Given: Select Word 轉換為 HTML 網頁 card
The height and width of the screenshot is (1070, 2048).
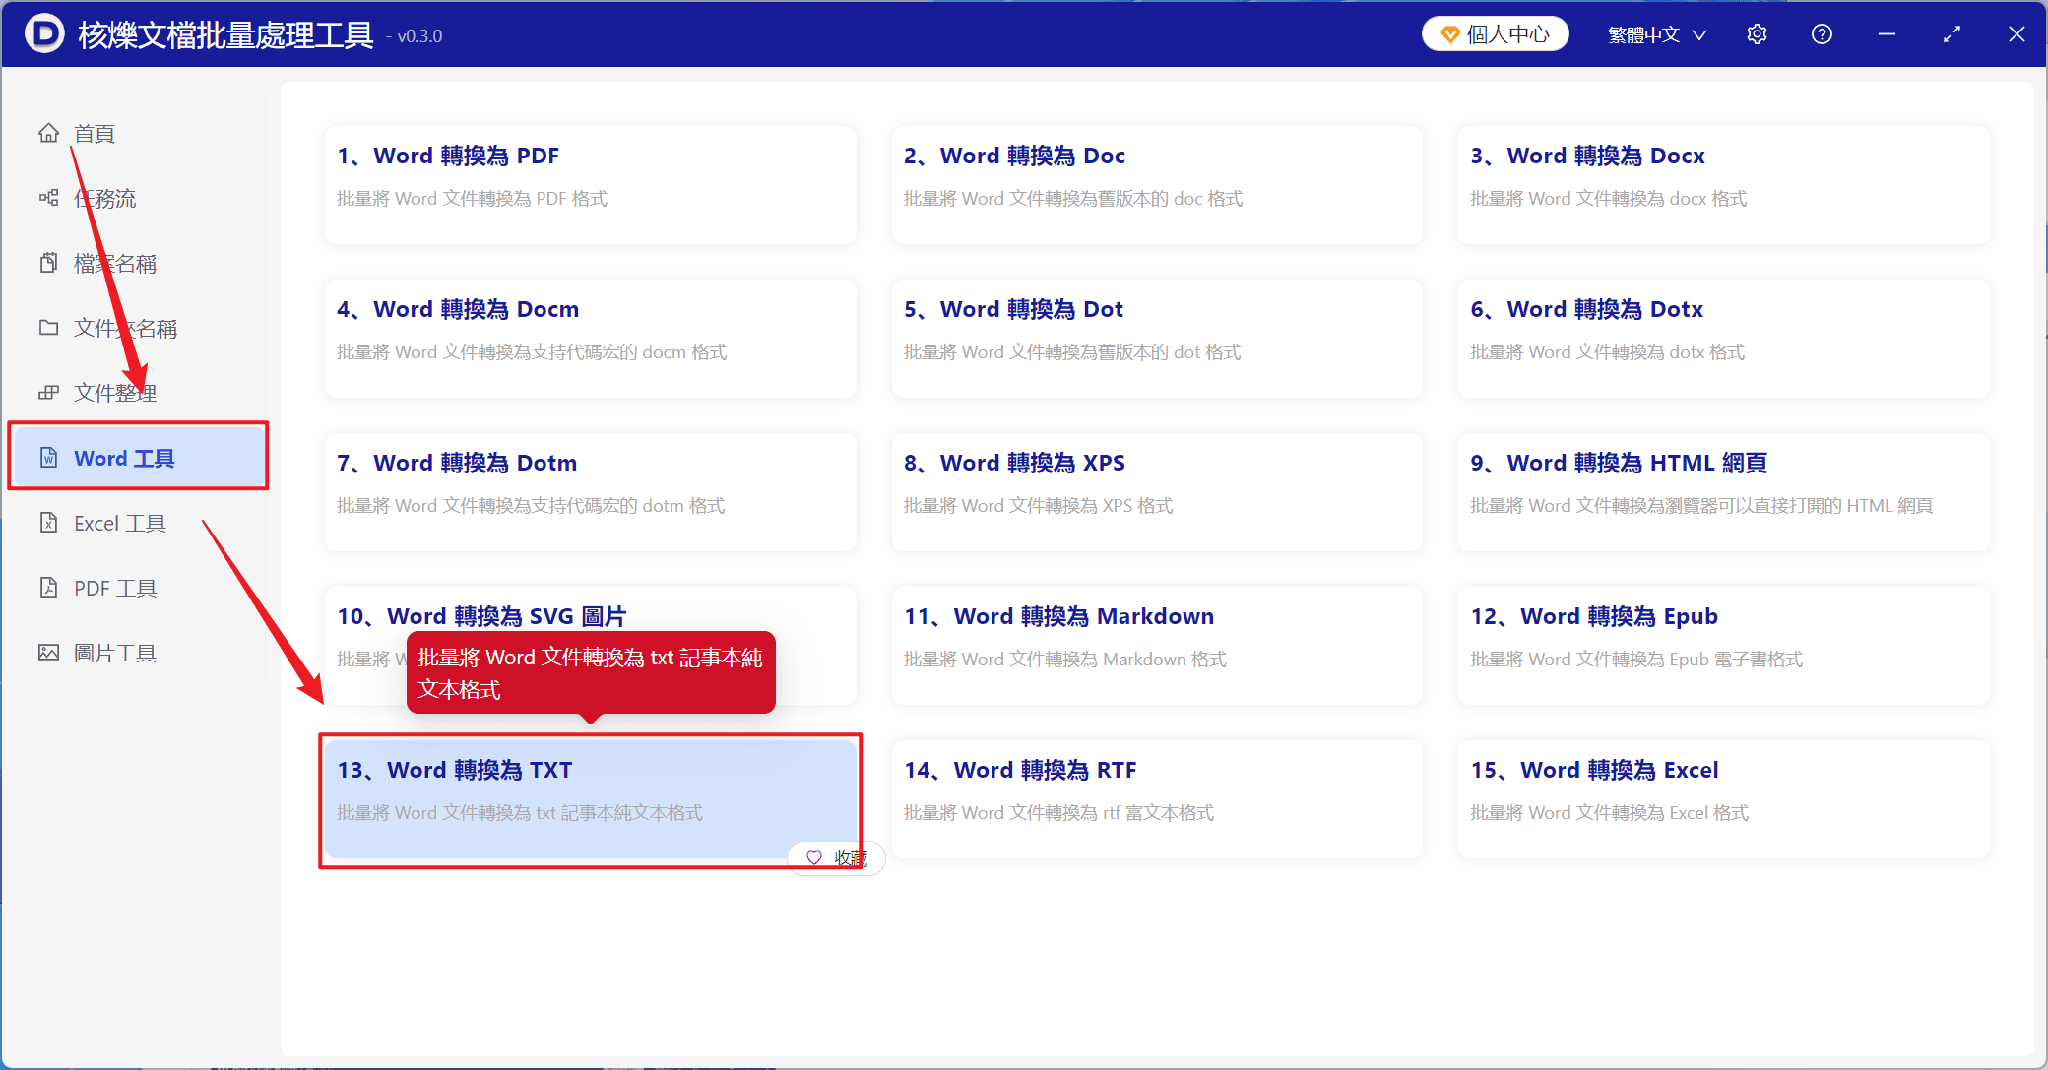Looking at the screenshot, I should pyautogui.click(x=1724, y=492).
